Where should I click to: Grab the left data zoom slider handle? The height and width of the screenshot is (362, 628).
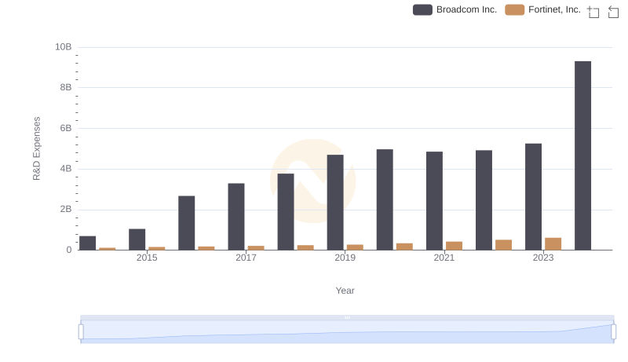[x=81, y=332]
